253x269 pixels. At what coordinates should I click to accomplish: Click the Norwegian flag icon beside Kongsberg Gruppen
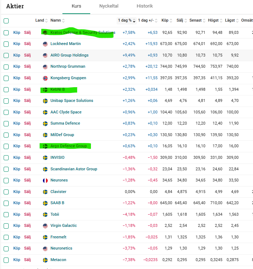(45, 78)
